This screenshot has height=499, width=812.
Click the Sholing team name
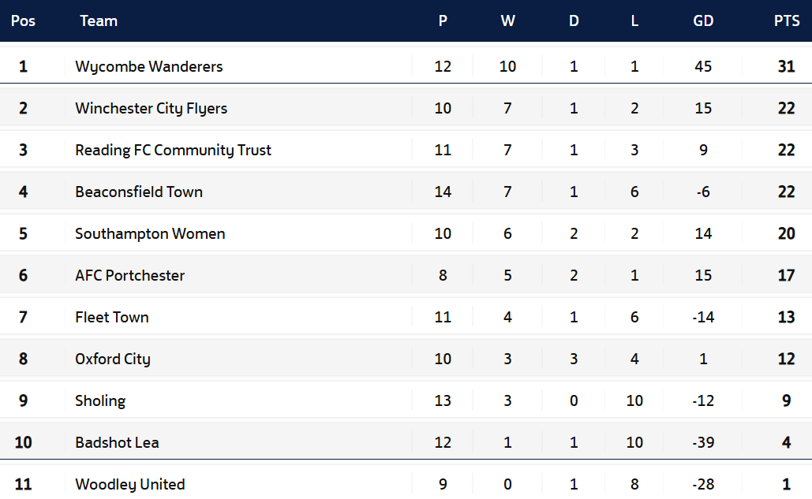pos(100,400)
